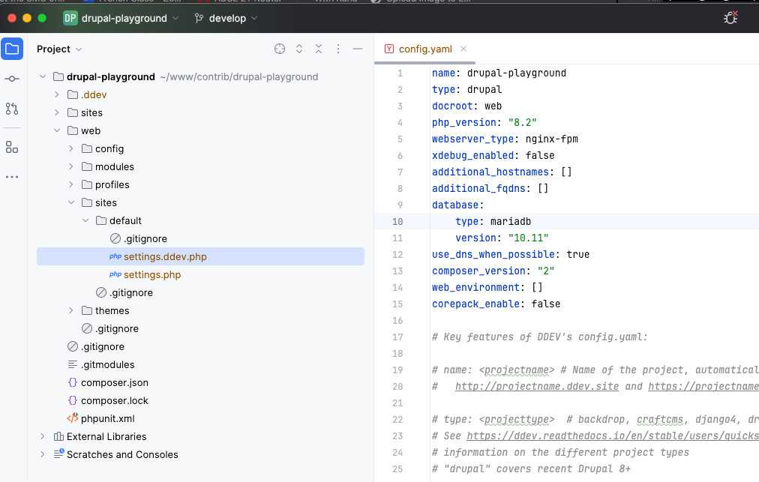Click the text file icon beside .gitmodules

point(73,364)
